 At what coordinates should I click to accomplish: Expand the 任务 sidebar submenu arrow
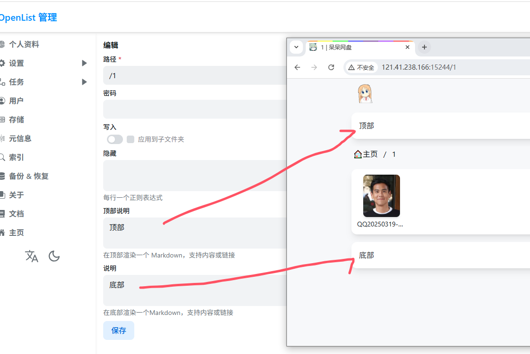tap(84, 82)
